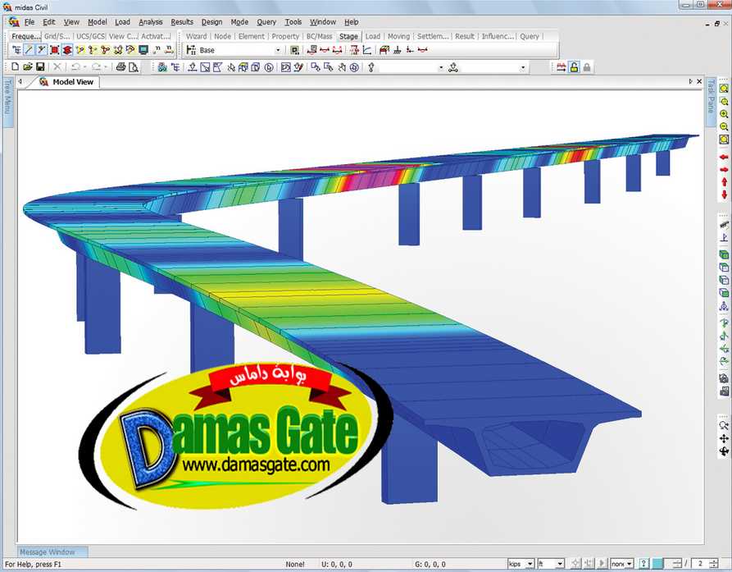Toggle the green unlocked padlock icon
This screenshot has width=732, height=572.
(x=574, y=68)
